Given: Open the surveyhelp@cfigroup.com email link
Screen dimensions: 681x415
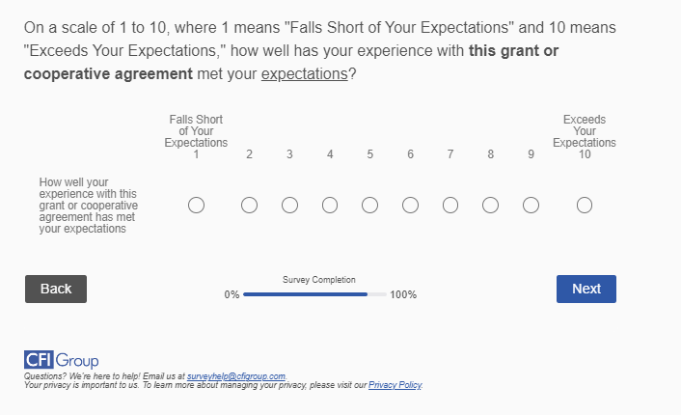Looking at the screenshot, I should pyautogui.click(x=236, y=376).
